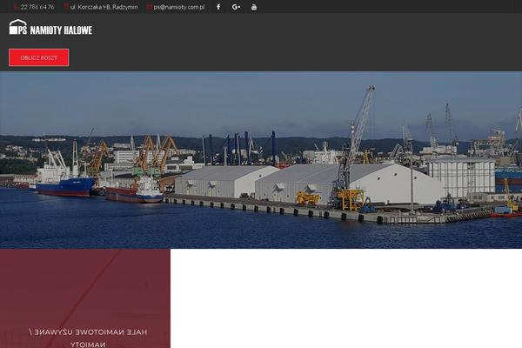Click the PS tent logo icon
Viewport: 522px width, 348px height.
point(18,28)
